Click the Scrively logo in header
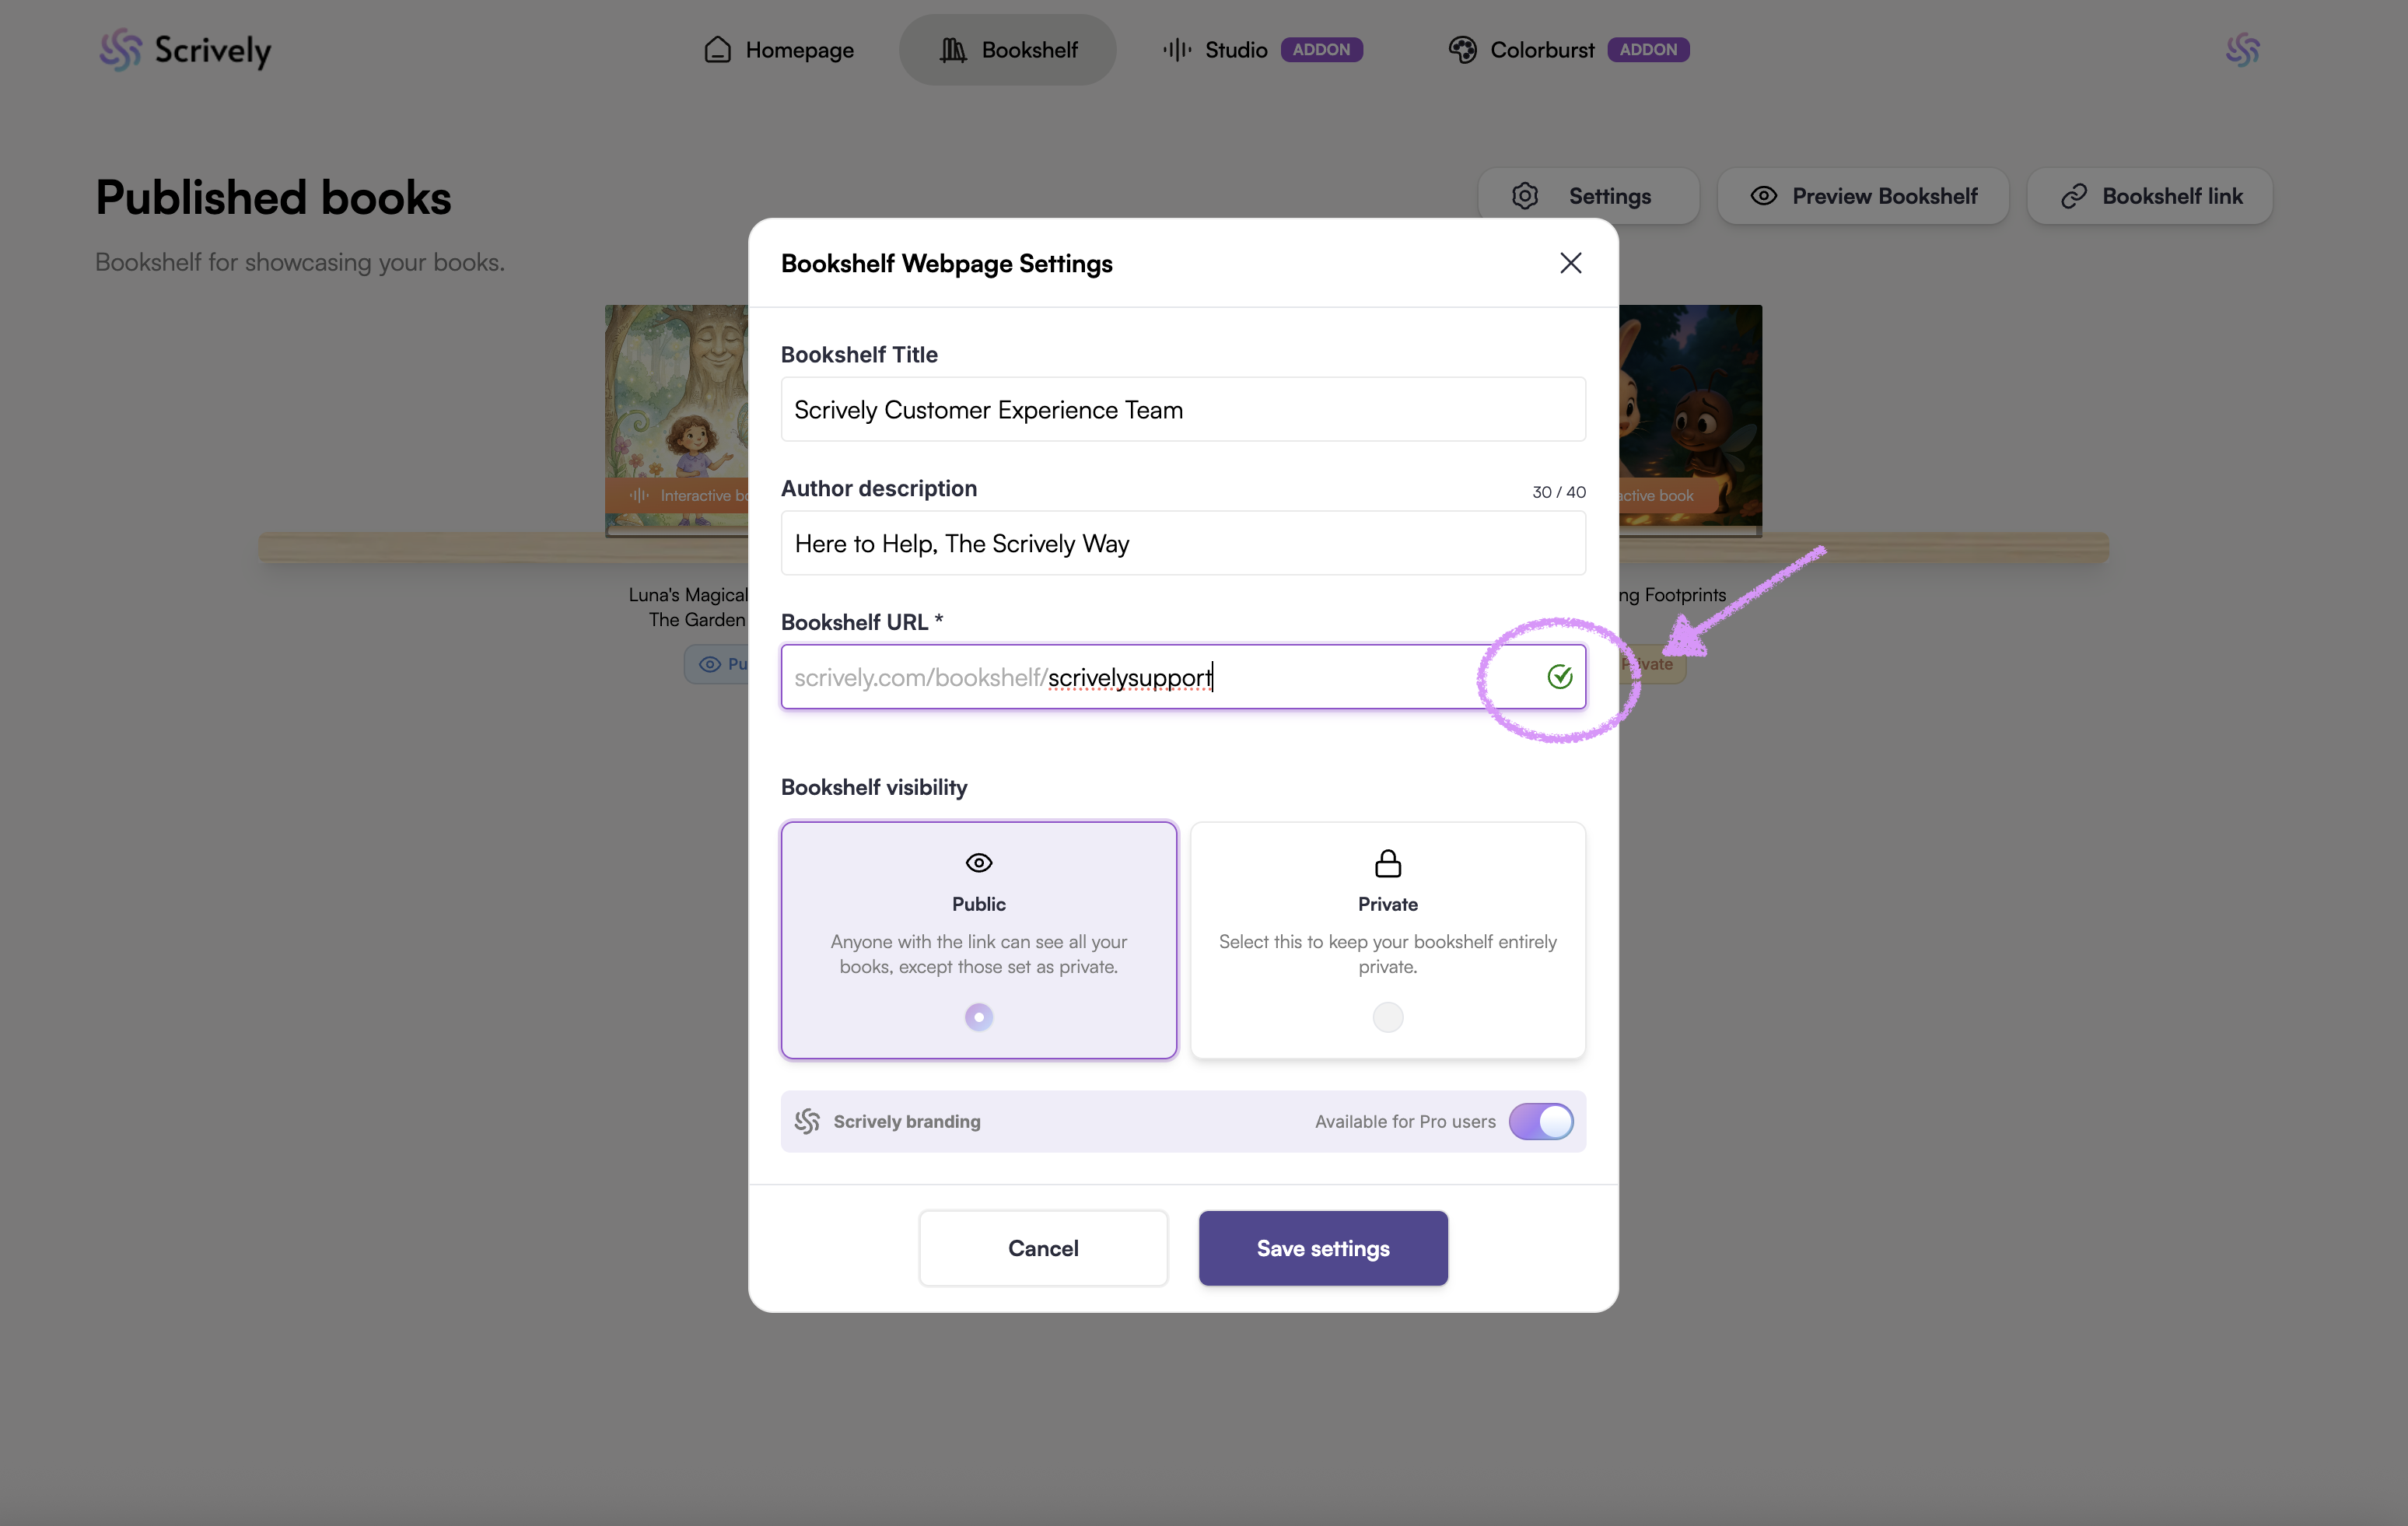Screen dimensions: 2408x1526 (185, 50)
